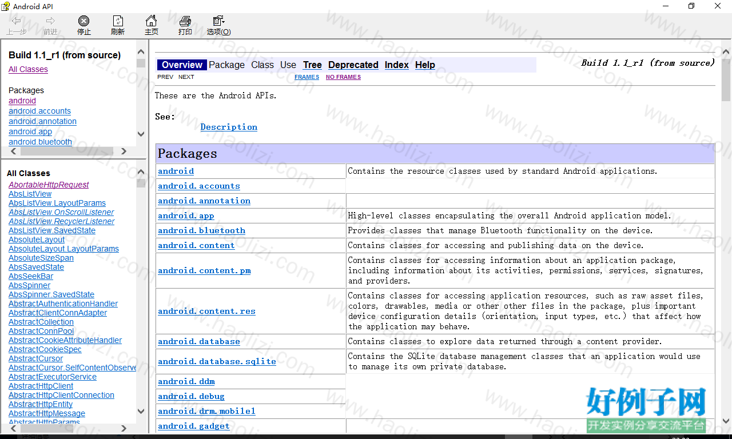Open android.database.sqlite in the Packages table

pos(217,361)
